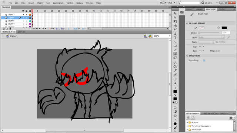Collapse the Smoothing section

(187, 56)
